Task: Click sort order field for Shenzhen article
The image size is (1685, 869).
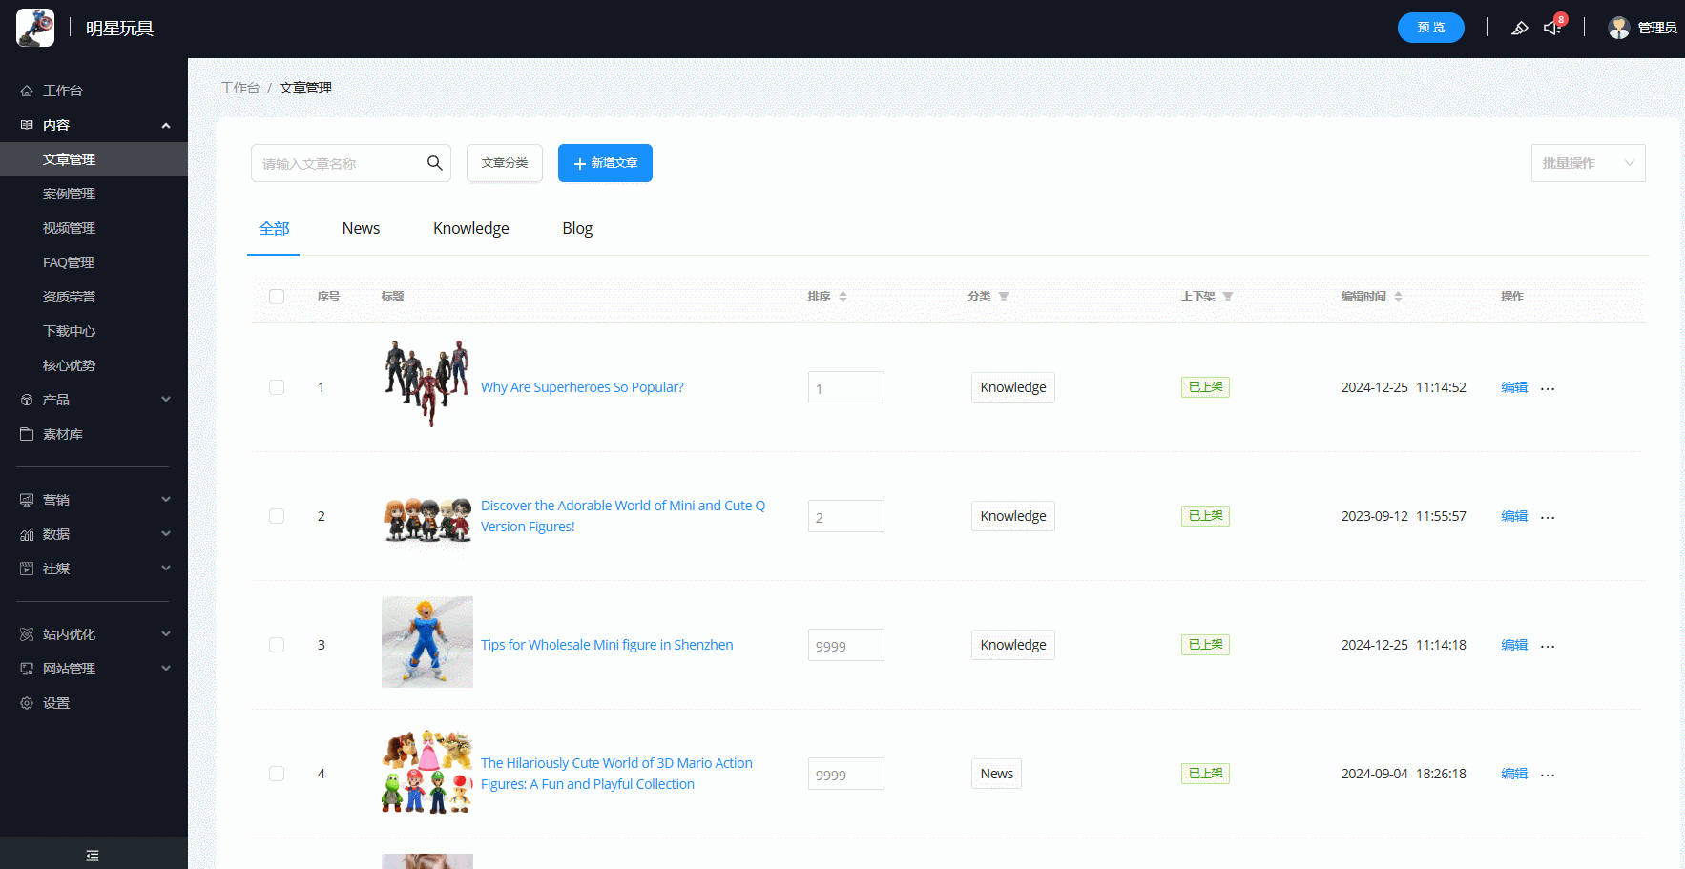Action: (x=845, y=645)
